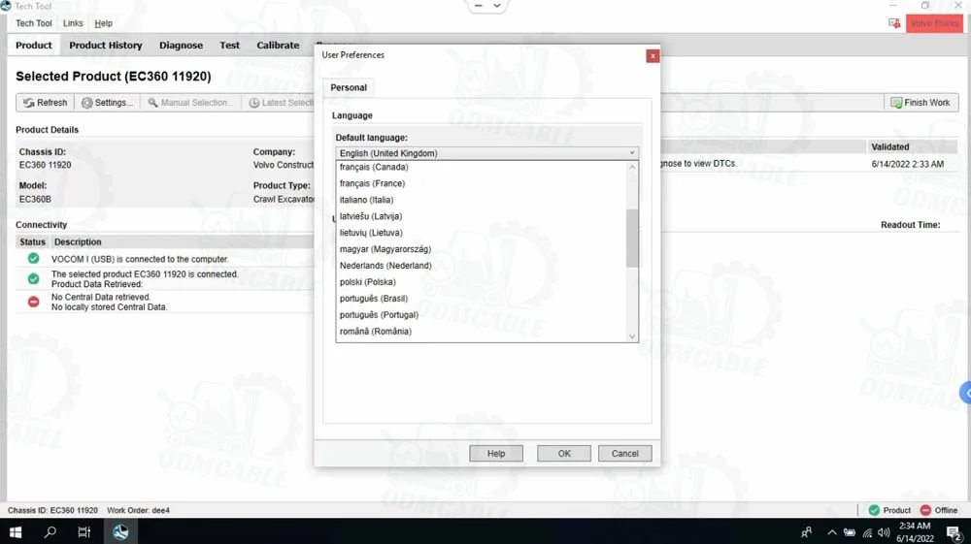The image size is (971, 544).
Task: Choose Nederlands (Nederland) language
Action: coord(482,265)
